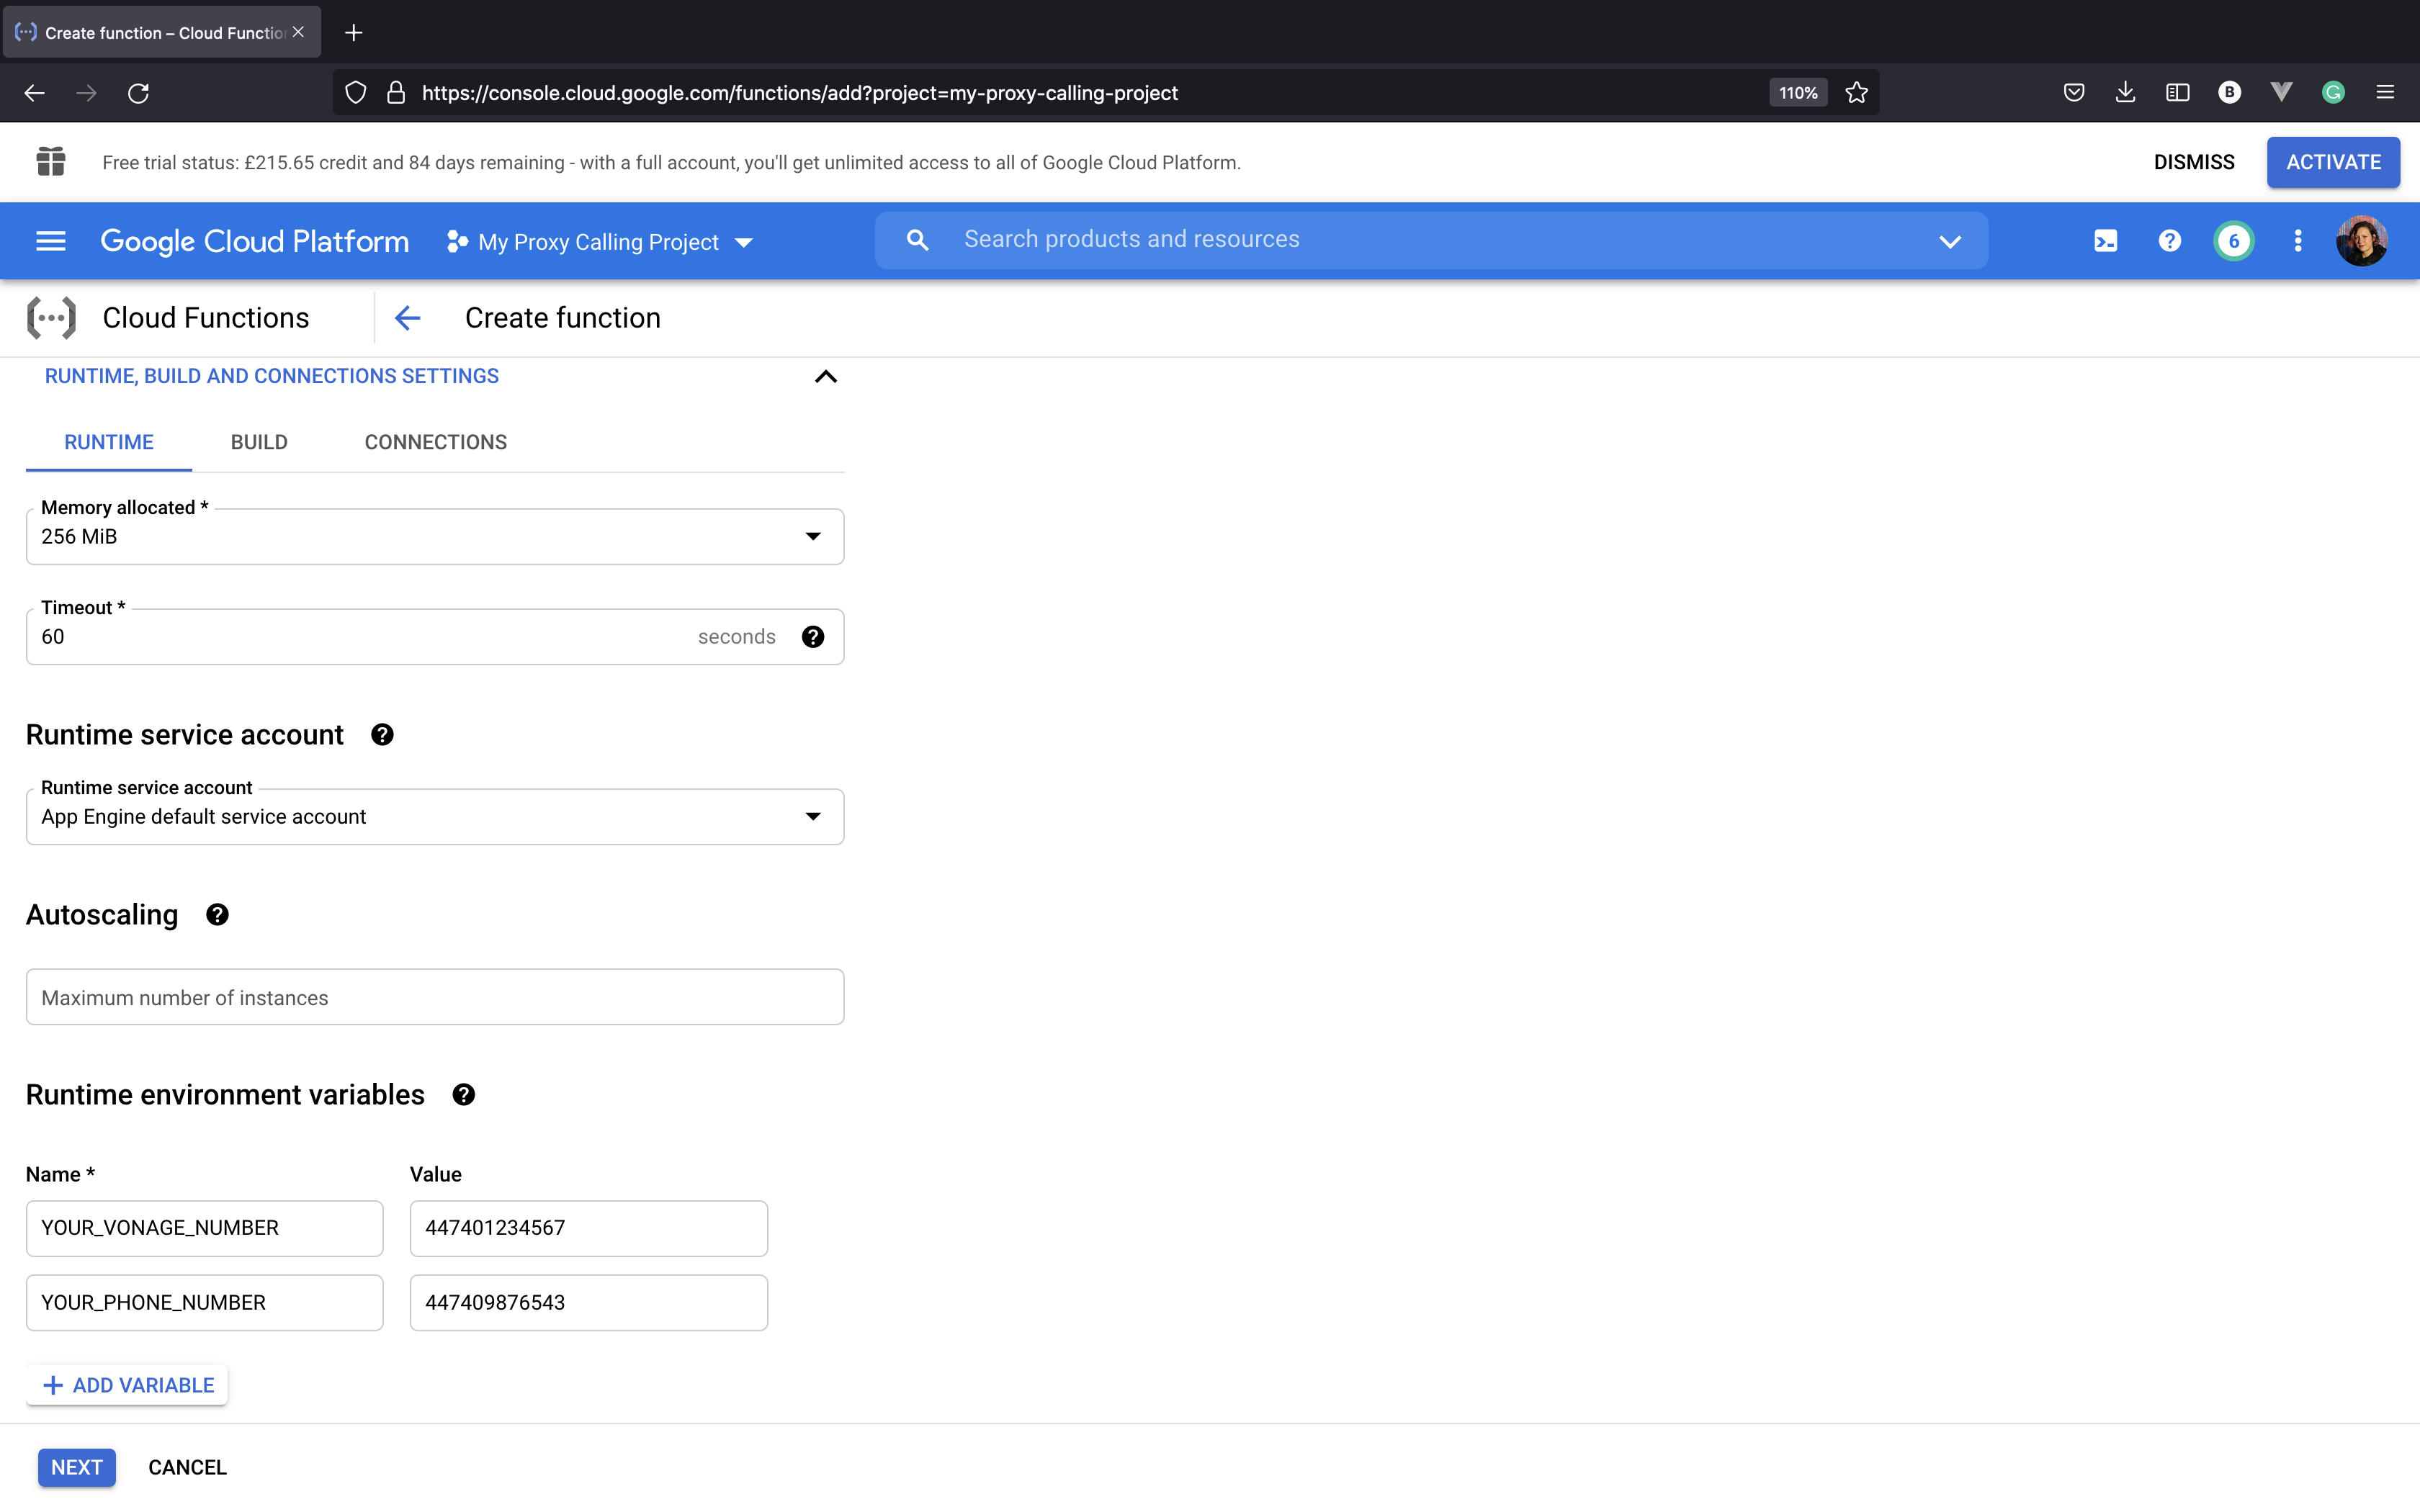2420x1512 pixels.
Task: Open the Pocket save icon in browser toolbar
Action: point(2074,93)
